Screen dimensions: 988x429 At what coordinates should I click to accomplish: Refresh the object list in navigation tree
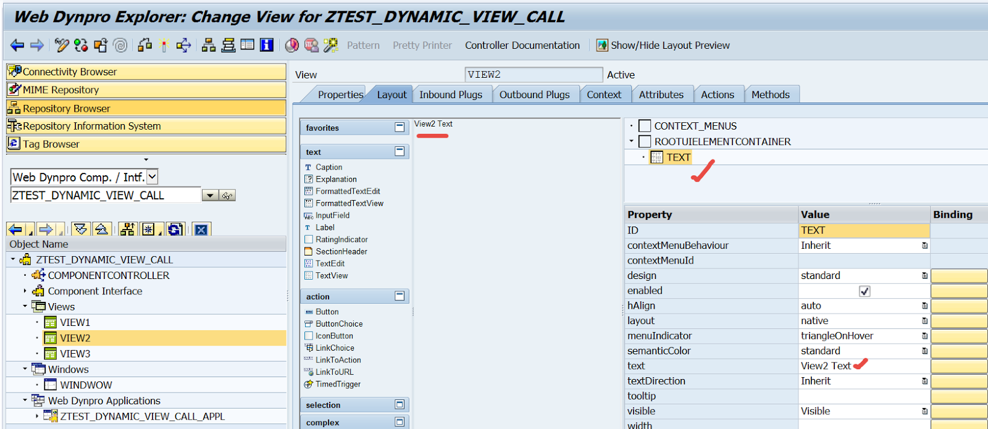click(x=175, y=230)
